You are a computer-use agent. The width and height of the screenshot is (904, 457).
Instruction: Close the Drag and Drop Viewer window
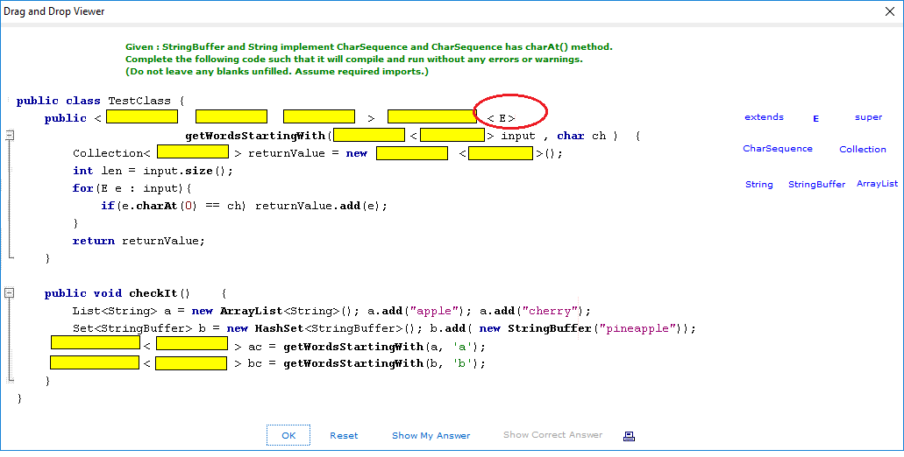[890, 11]
